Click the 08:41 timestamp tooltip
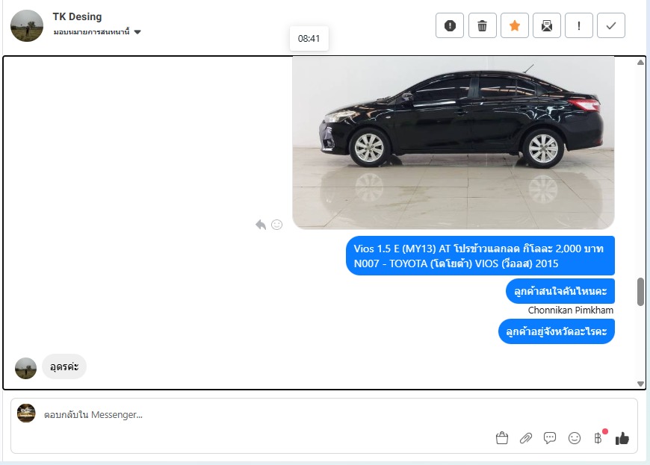 coord(309,39)
